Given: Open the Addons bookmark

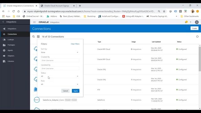Looking at the screenshot, I should 52,16.
